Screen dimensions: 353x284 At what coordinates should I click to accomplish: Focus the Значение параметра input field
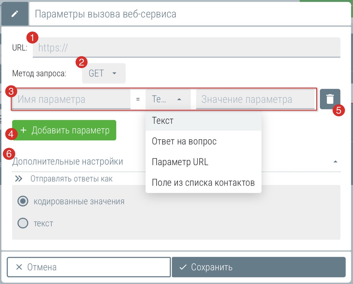point(255,99)
